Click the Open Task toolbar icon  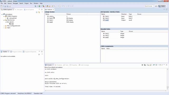[50, 6]
